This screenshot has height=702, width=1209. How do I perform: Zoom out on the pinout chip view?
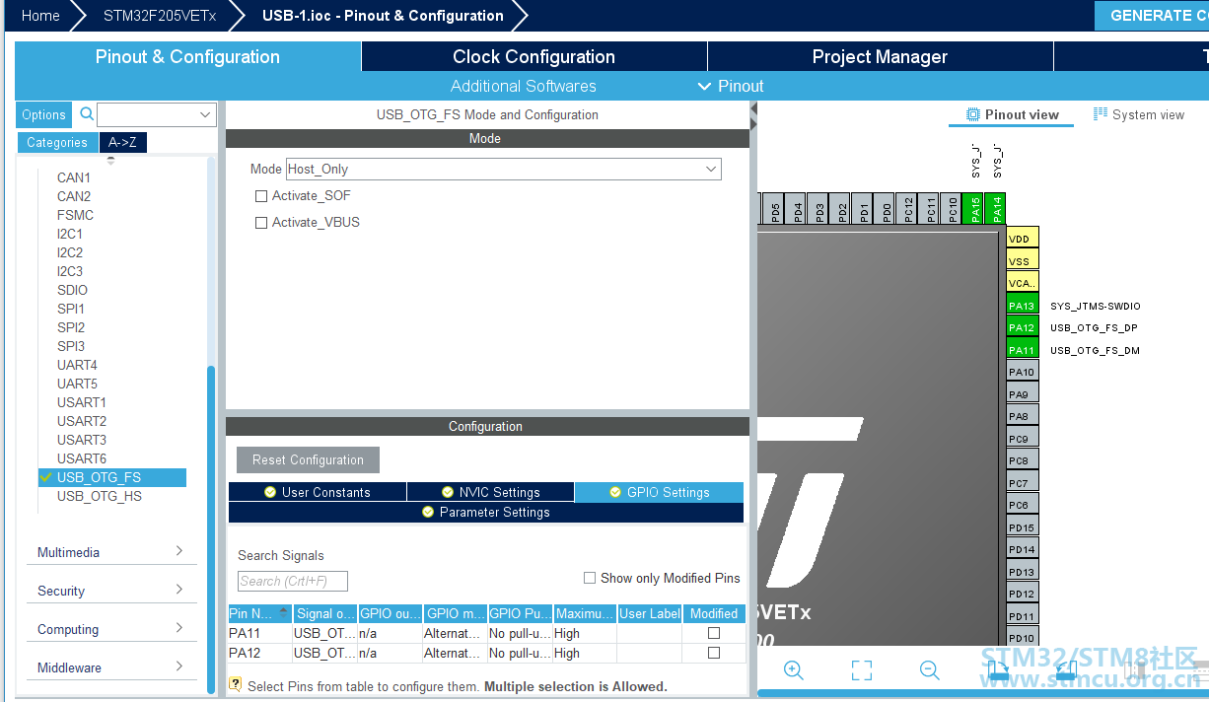[929, 670]
